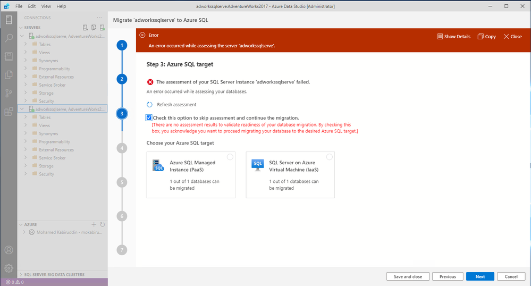Collapse the first adworkssqlserve server node
The width and height of the screenshot is (531, 286).
click(22, 36)
